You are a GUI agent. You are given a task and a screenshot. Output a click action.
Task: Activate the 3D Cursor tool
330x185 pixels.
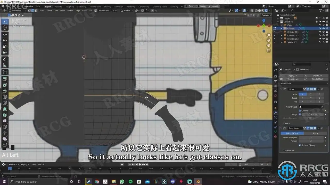(5, 28)
